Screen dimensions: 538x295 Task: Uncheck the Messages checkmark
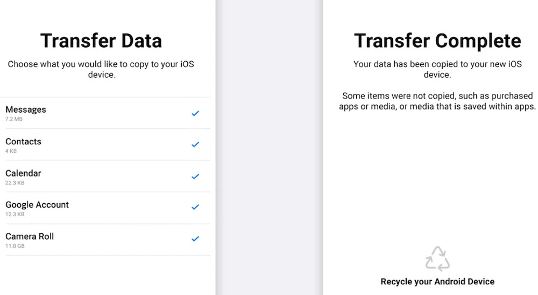(195, 113)
